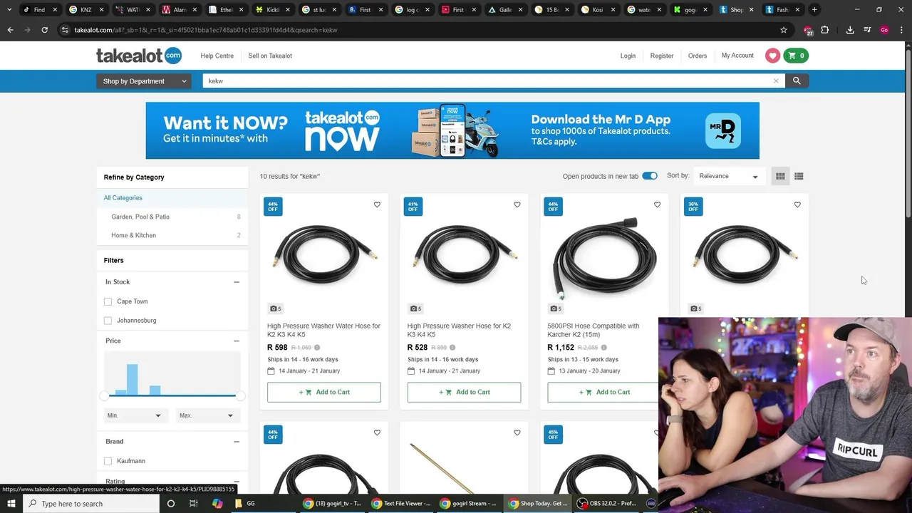Viewport: 912px width, 513px height.
Task: Open the wishlist heart in header
Action: (772, 56)
